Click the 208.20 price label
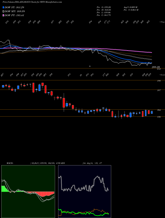Image resolution: width=165 pixels, height=218 pixels. point(156,67)
